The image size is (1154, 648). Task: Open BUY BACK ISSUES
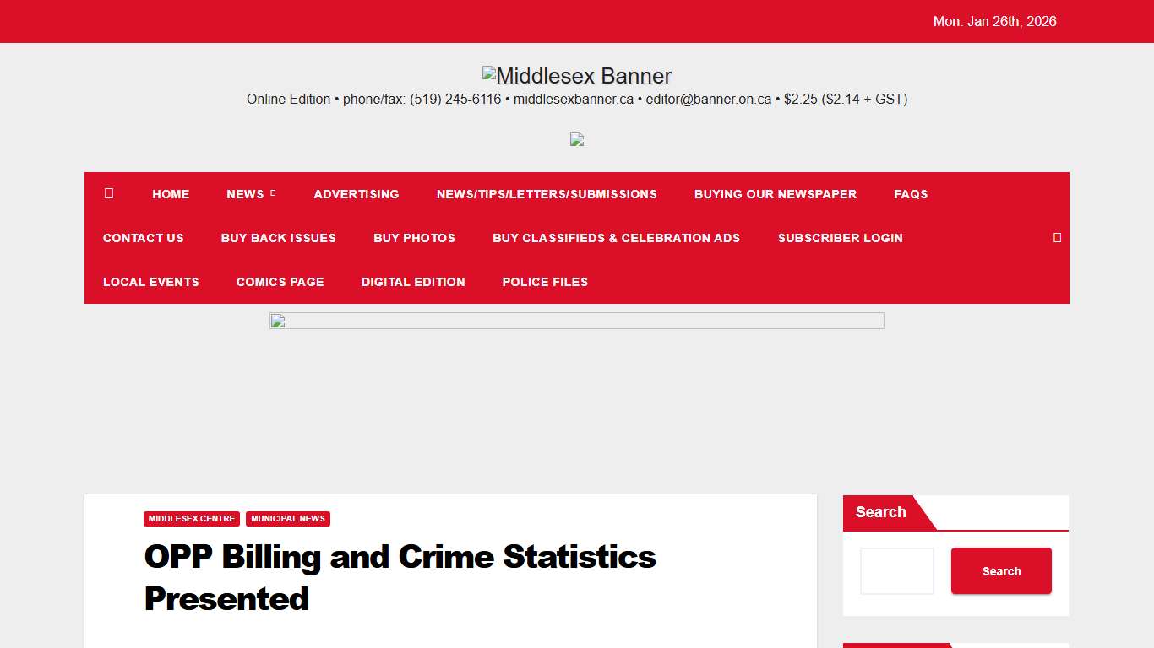click(x=279, y=238)
